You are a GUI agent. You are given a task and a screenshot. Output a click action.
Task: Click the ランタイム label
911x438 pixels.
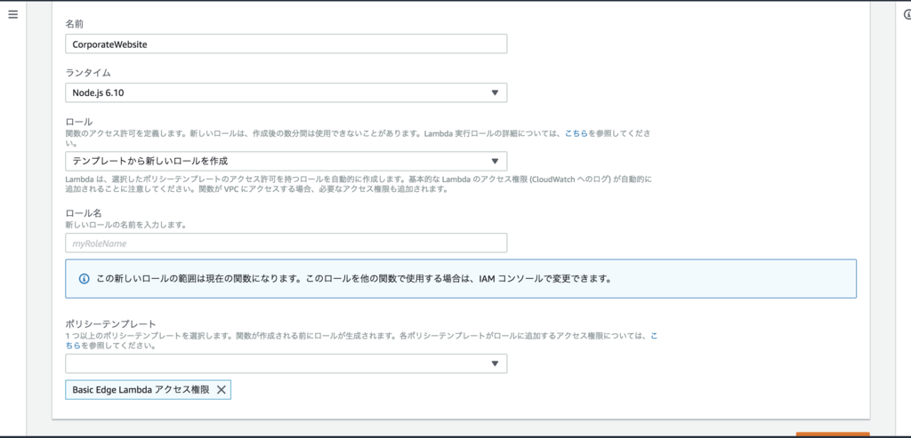pos(88,73)
